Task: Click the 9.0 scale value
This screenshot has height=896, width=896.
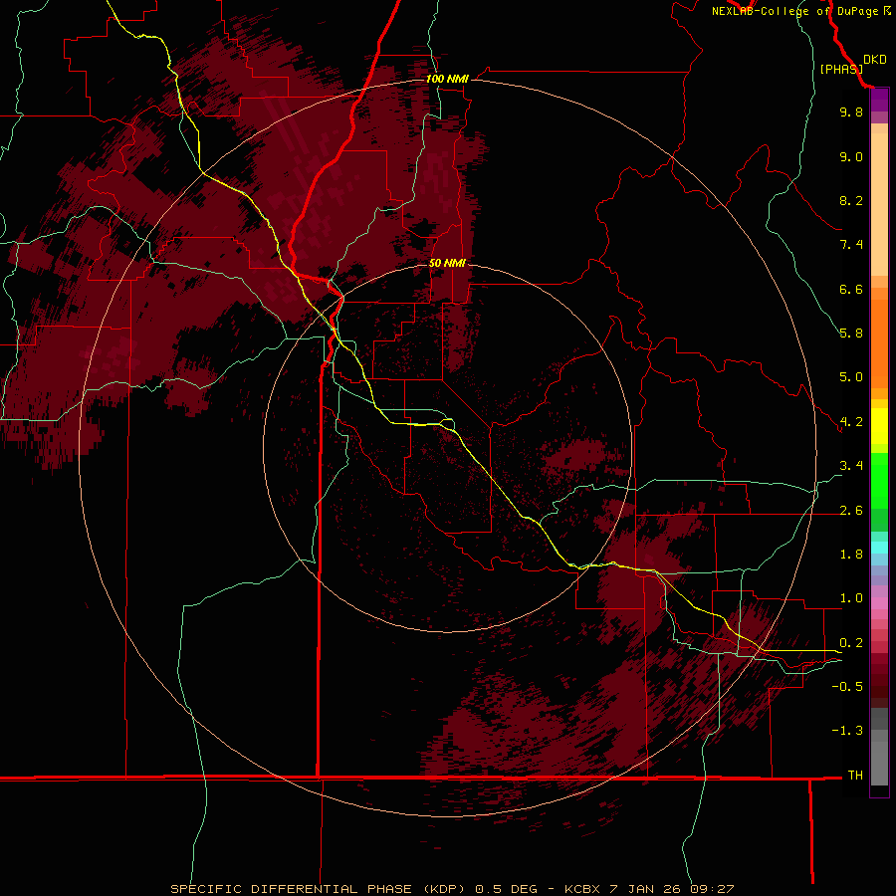Action: click(851, 156)
